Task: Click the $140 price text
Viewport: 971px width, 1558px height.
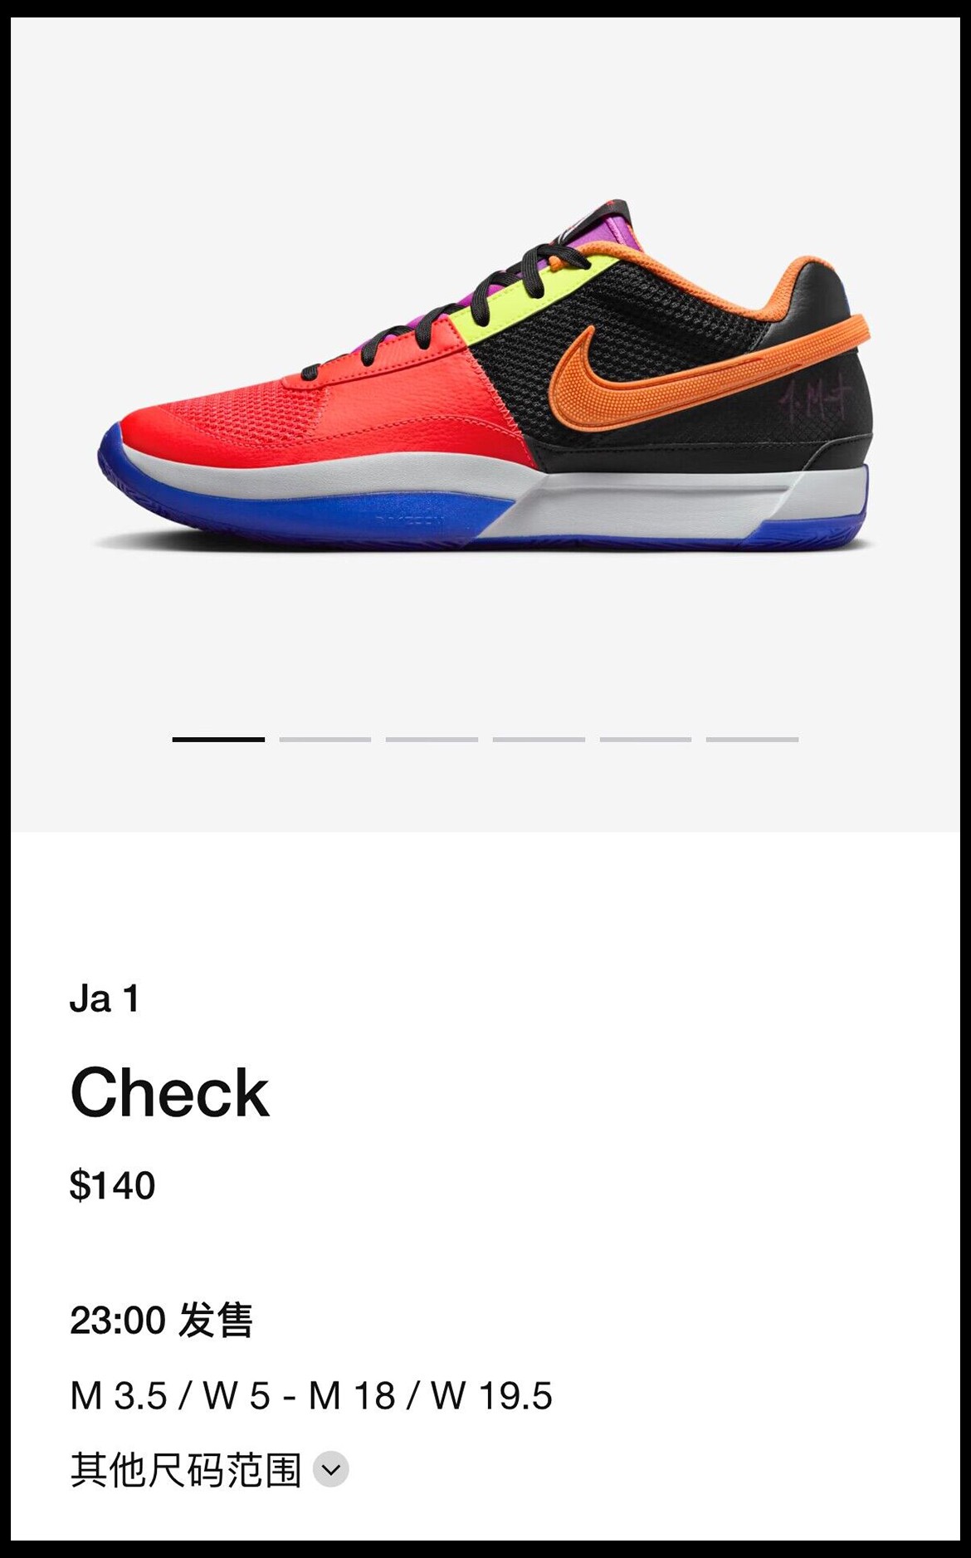Action: 112,1185
